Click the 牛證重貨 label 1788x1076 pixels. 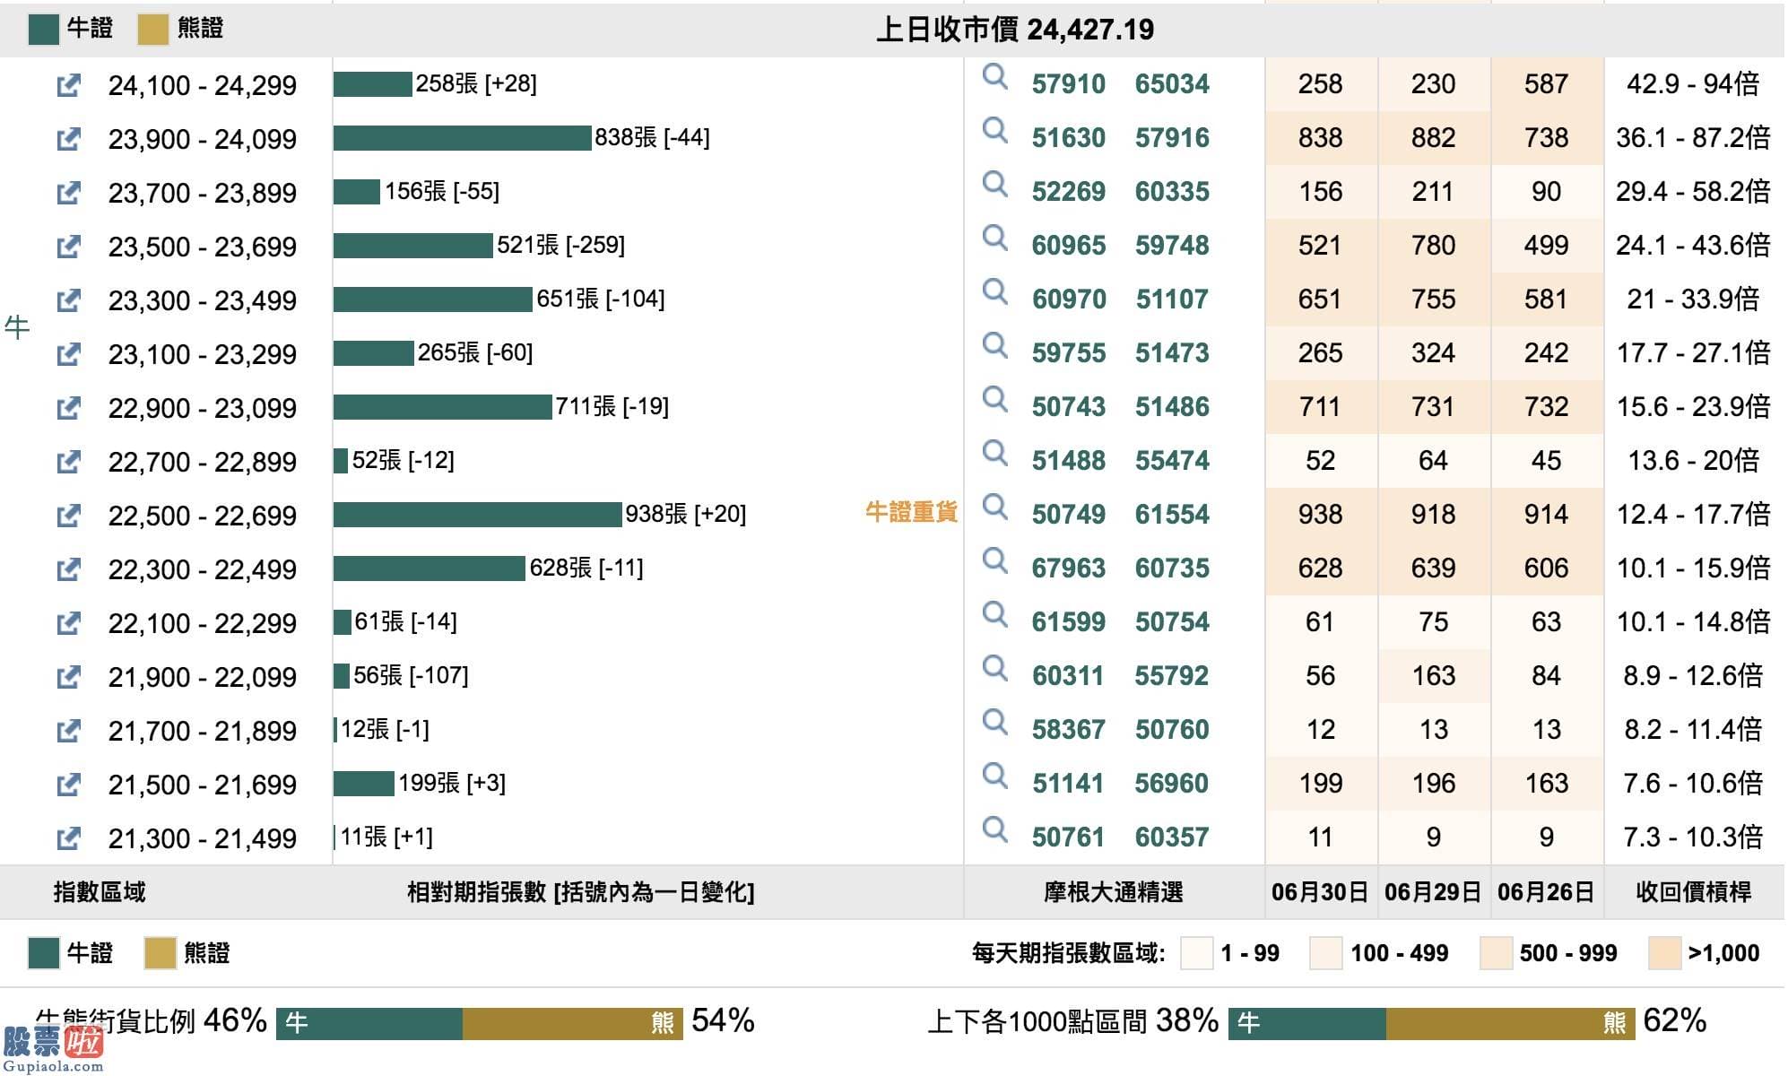[x=911, y=513]
